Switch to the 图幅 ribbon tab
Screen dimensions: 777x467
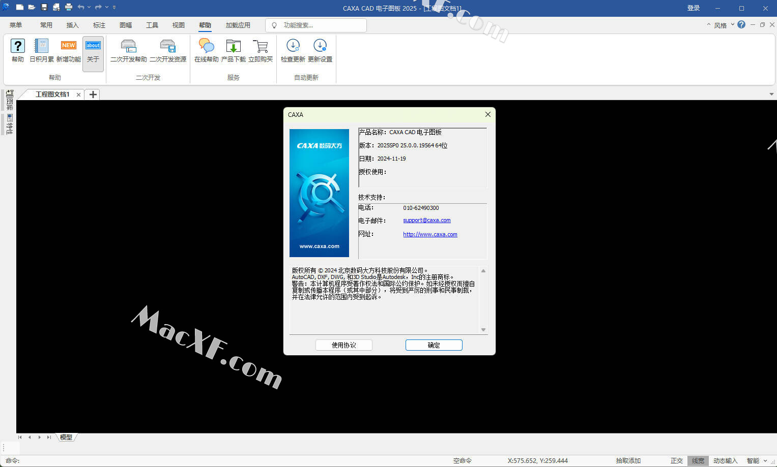(126, 25)
